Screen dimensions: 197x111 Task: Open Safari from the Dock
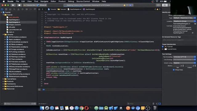tap(52, 108)
